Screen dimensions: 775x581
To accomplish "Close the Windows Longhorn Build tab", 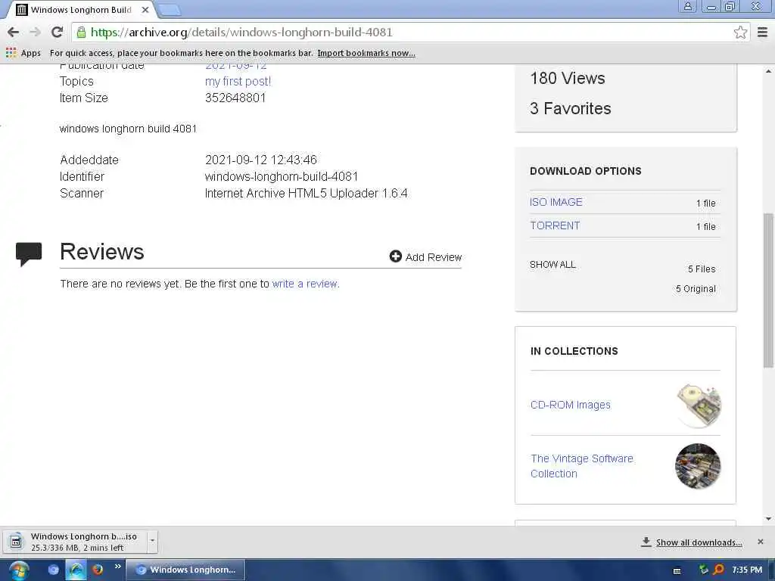I will point(145,9).
